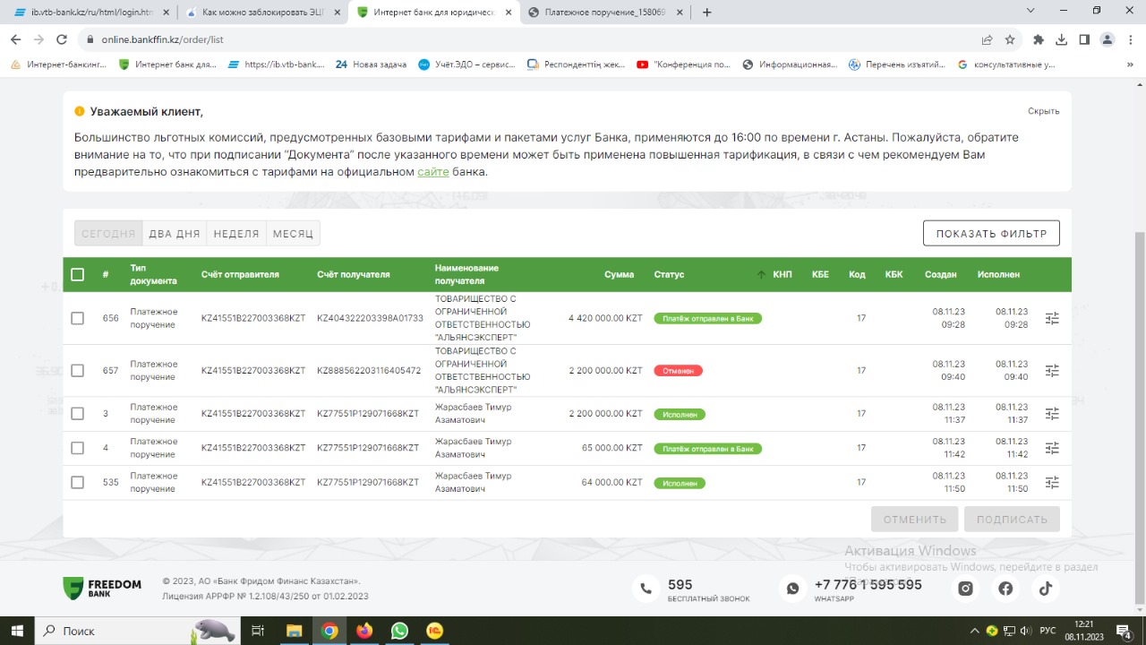This screenshot has width=1146, height=645.
Task: Open a new browser tab with plus
Action: click(x=707, y=13)
